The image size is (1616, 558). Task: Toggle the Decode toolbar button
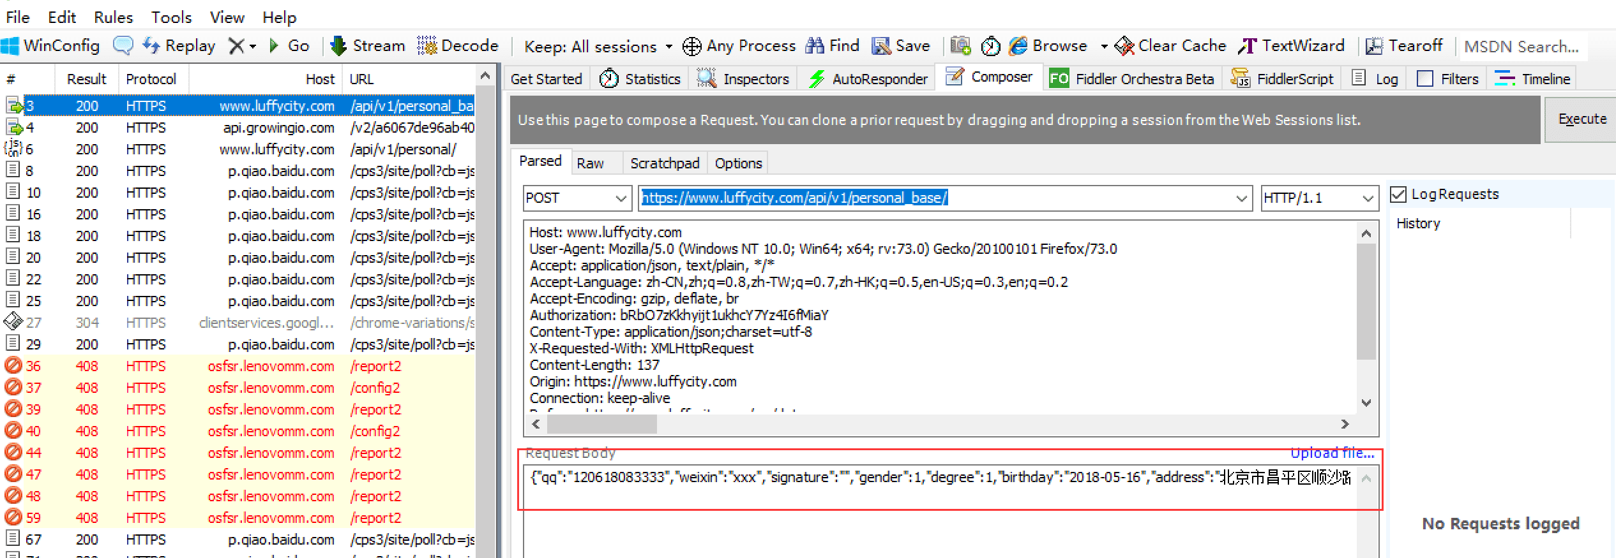coord(458,46)
